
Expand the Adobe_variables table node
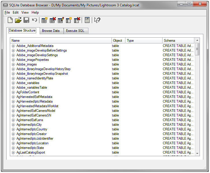click(13, 83)
